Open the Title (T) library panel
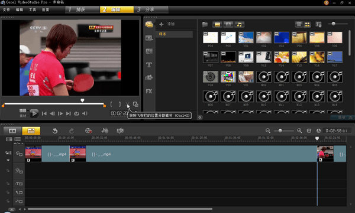This screenshot has height=213, width=355. [x=149, y=65]
